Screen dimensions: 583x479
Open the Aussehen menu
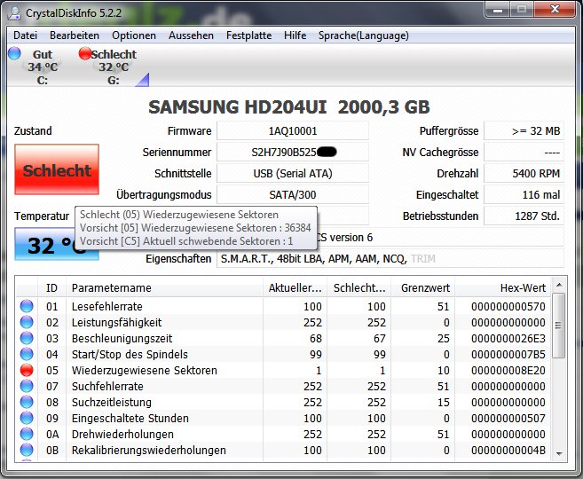(191, 35)
